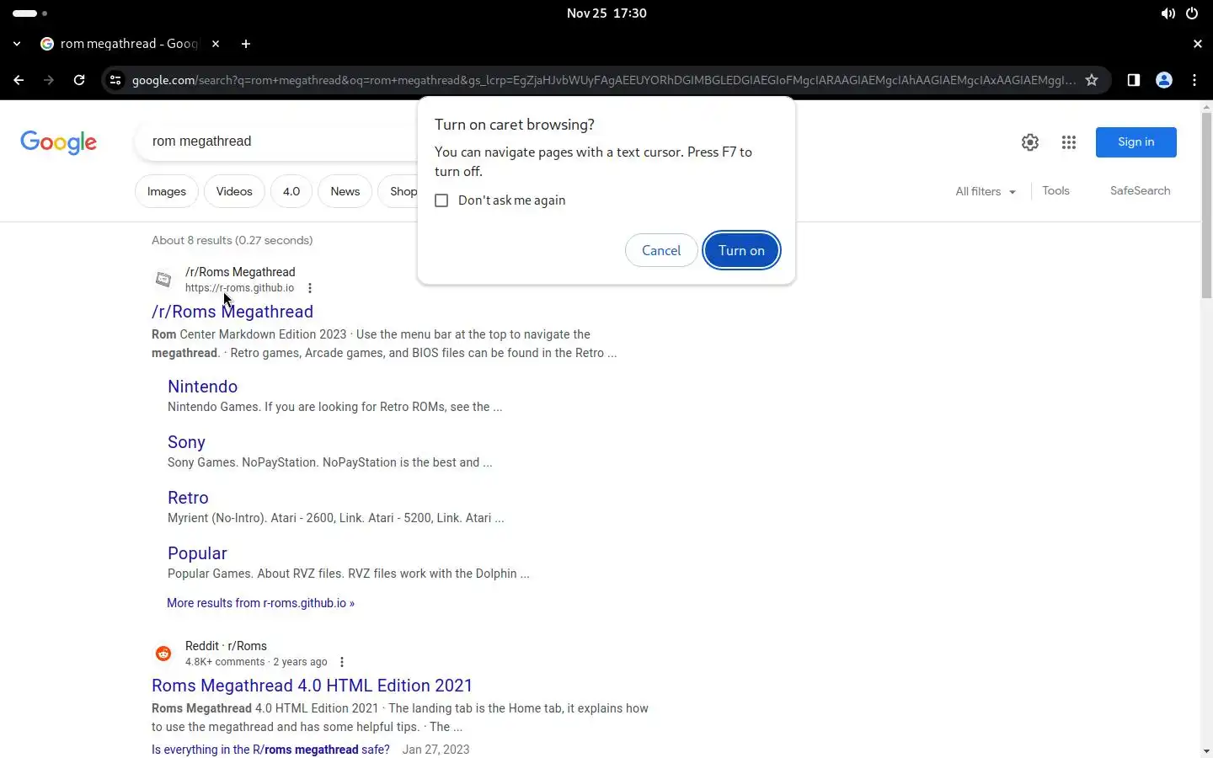Open the 'Is everything in the R/roms megathread safe?' link
The height and width of the screenshot is (758, 1213).
pyautogui.click(x=270, y=750)
